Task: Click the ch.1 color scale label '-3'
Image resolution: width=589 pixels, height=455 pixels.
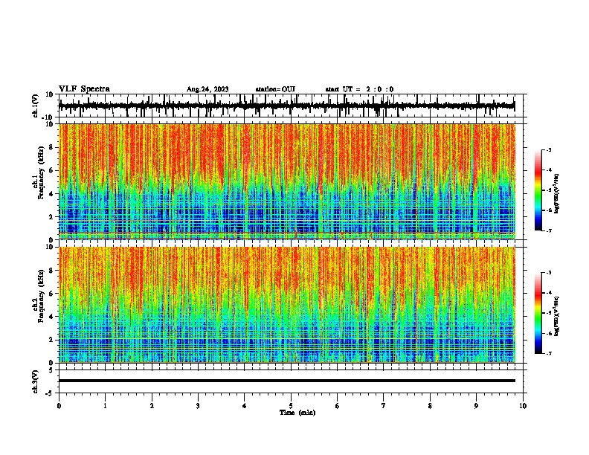Action: [x=548, y=149]
